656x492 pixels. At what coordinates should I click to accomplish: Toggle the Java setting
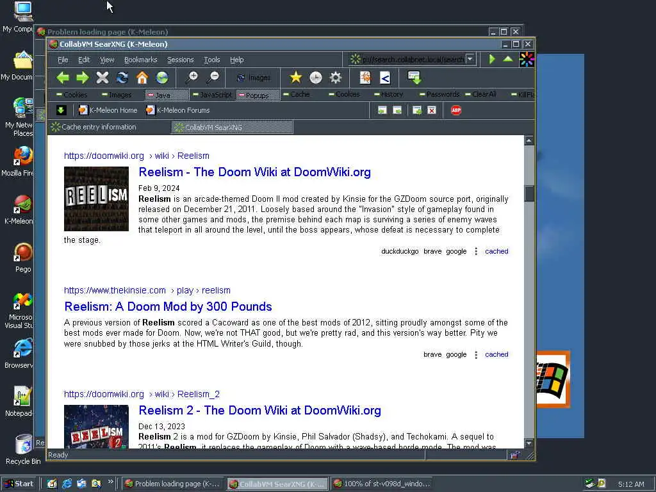(x=166, y=95)
